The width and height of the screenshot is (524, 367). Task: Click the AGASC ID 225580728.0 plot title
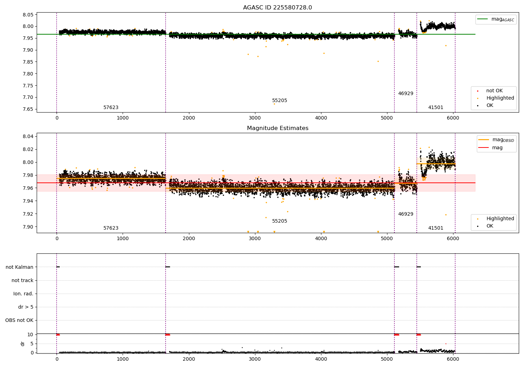[277, 8]
